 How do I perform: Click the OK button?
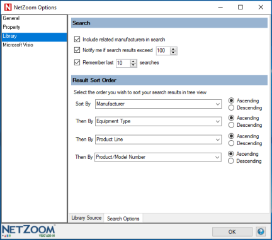(232, 232)
